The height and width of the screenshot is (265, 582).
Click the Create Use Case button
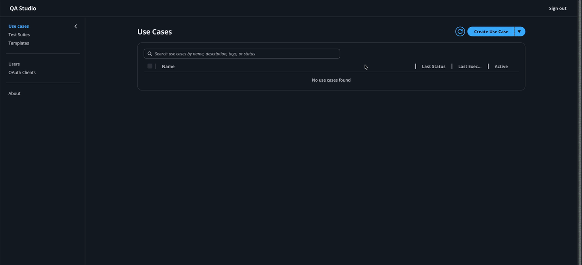tap(491, 31)
